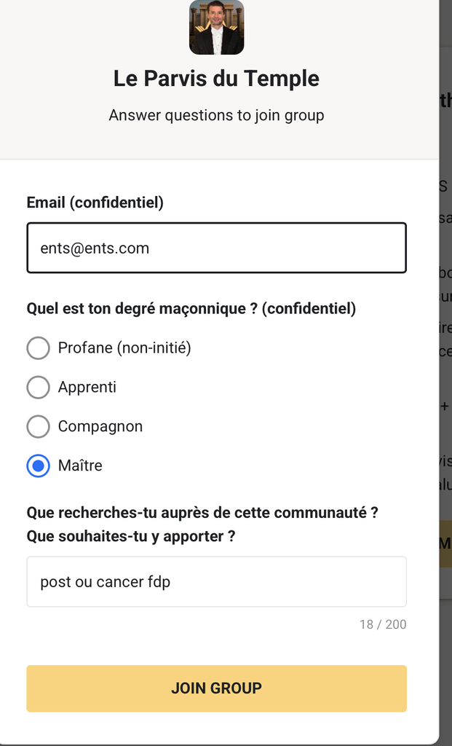Click the partly hidden yellow button behind modal
Screen dimensions: 452x746
[x=445, y=543]
